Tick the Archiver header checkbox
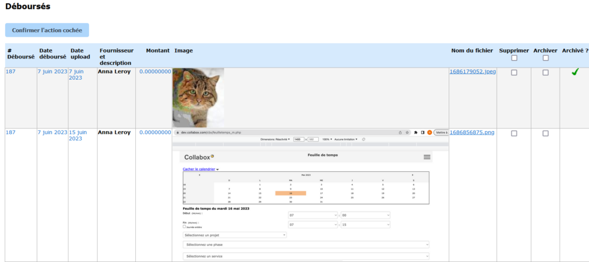 click(545, 58)
